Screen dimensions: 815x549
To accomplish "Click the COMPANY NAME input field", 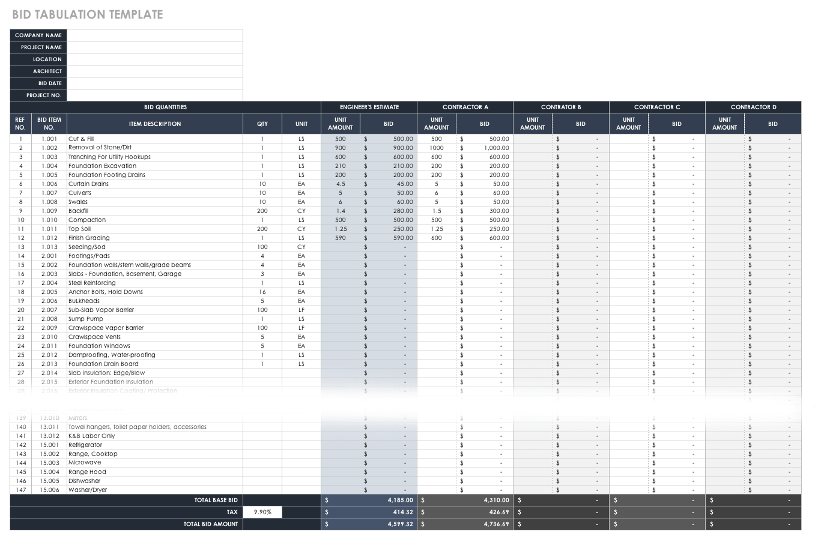I will (155, 35).
